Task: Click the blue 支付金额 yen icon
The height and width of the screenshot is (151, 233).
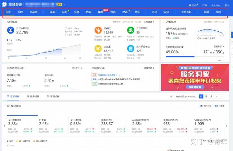Action: tap(11, 30)
